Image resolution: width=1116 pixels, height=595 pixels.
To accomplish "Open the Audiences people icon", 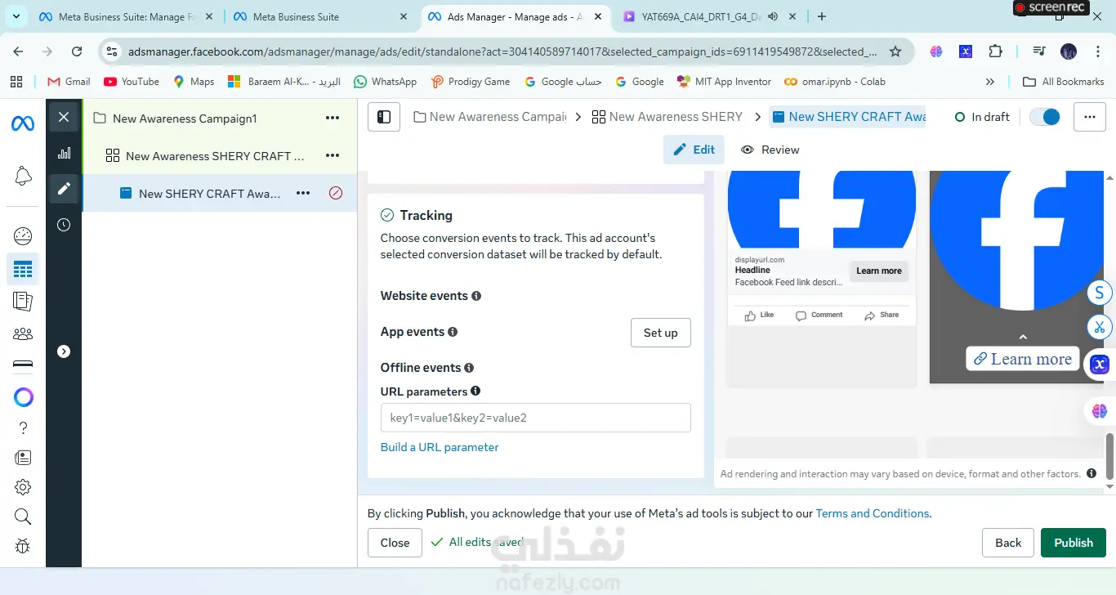I will pos(23,333).
